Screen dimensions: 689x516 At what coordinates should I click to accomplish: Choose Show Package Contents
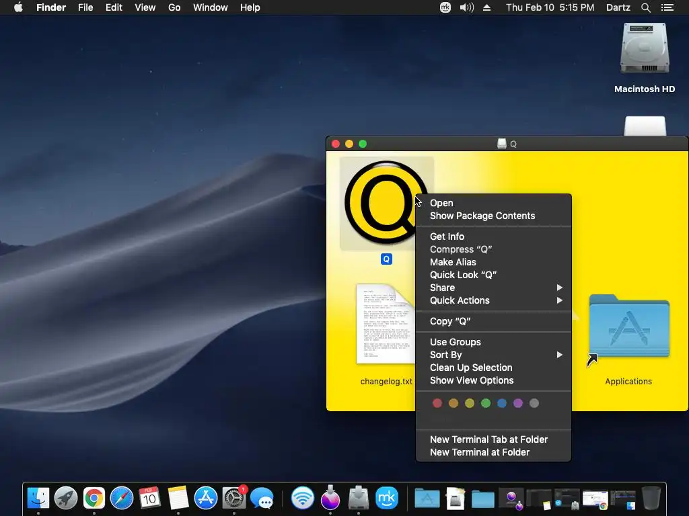(493, 216)
